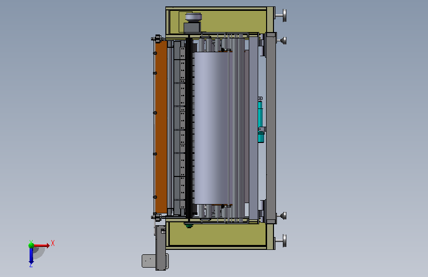Select the black vertical bar beside the roller

[189, 128]
